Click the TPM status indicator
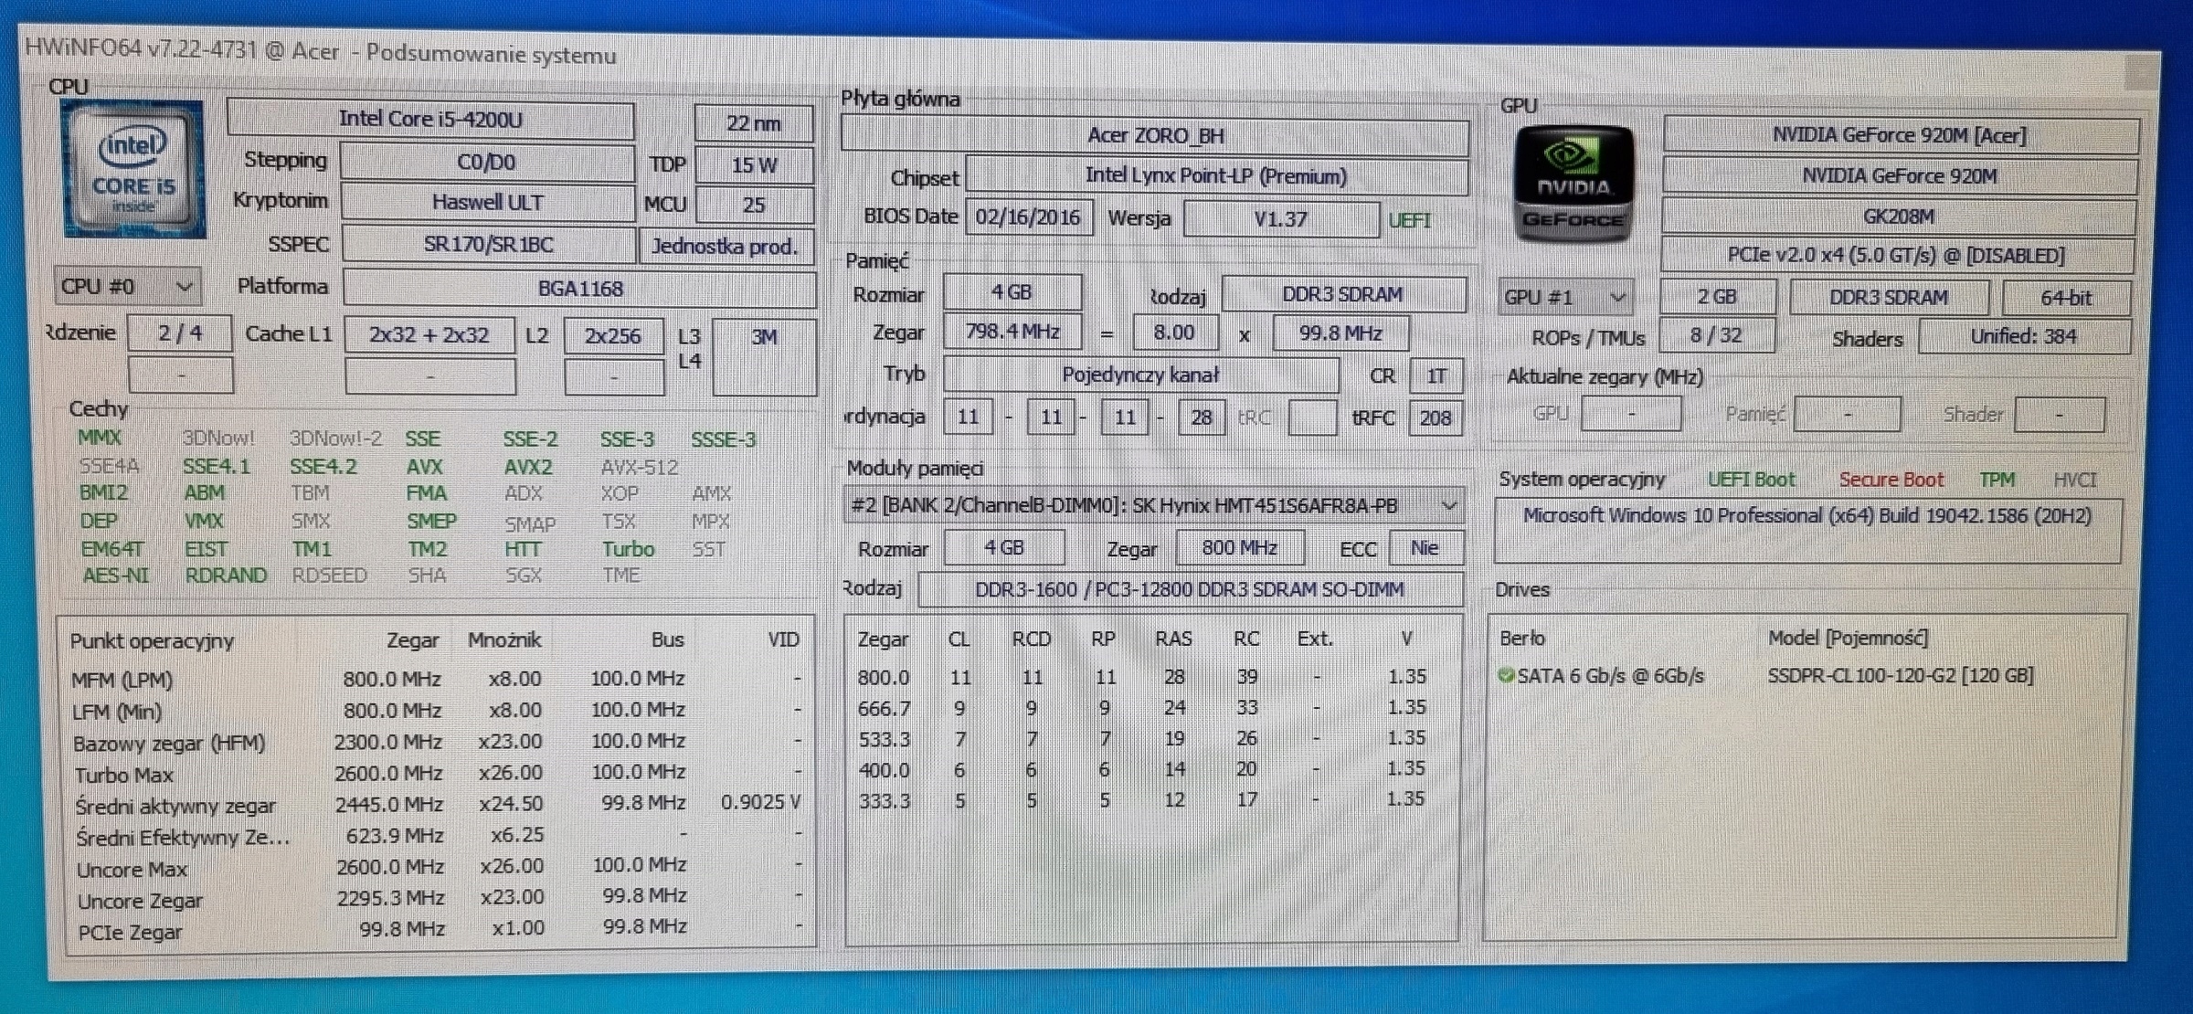The image size is (2193, 1014). tap(1997, 480)
